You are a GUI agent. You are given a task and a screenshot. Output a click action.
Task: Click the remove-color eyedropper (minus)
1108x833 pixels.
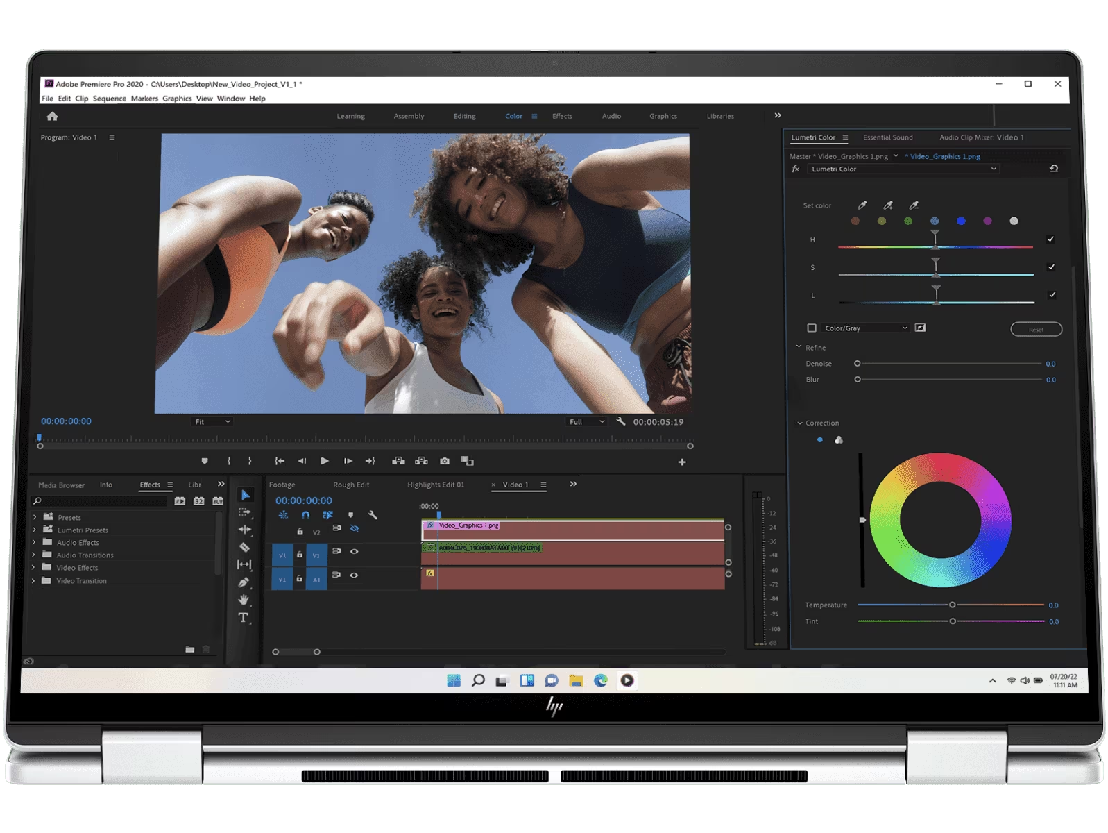914,205
